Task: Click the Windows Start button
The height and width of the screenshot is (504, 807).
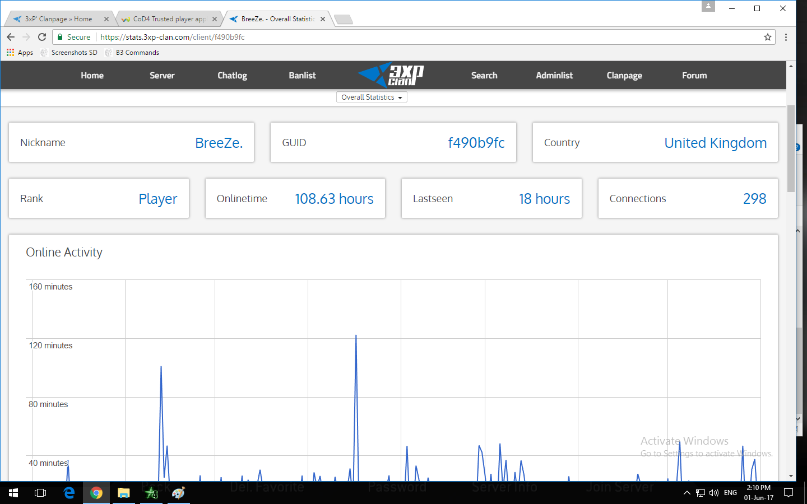Action: (x=13, y=493)
